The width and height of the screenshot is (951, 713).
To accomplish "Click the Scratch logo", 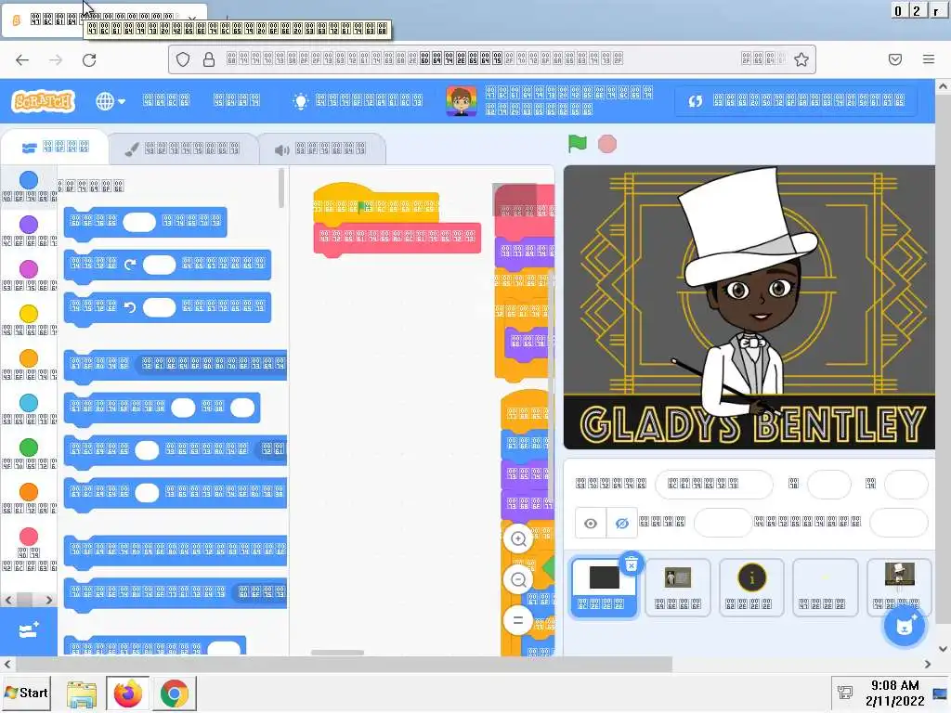I will tap(43, 100).
